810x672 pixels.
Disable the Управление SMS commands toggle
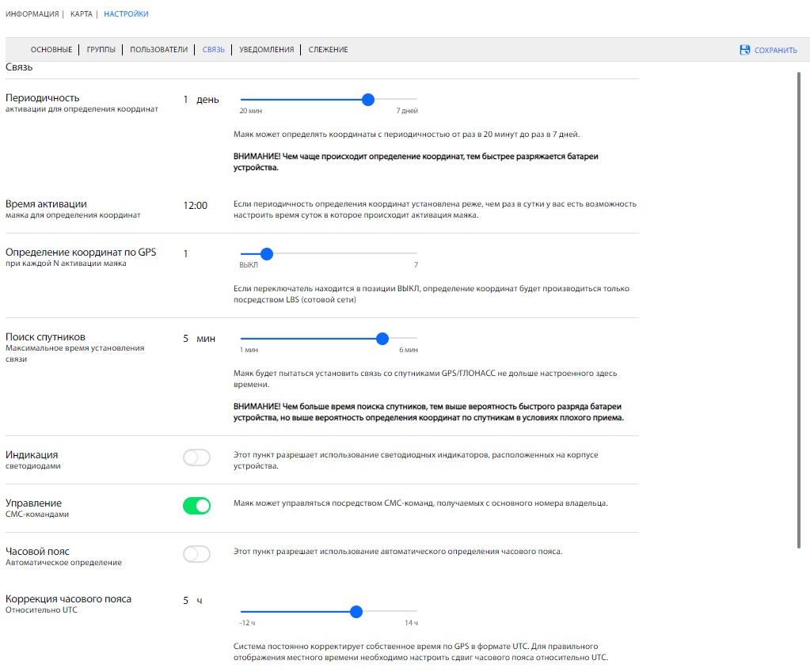pos(196,506)
